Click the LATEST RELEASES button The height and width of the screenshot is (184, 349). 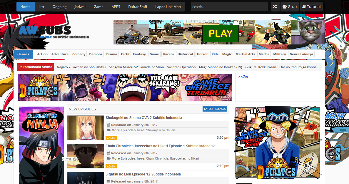tap(215, 109)
